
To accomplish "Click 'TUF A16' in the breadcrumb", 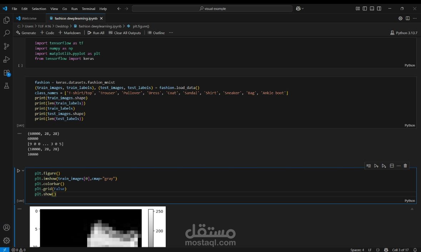I will point(44,26).
